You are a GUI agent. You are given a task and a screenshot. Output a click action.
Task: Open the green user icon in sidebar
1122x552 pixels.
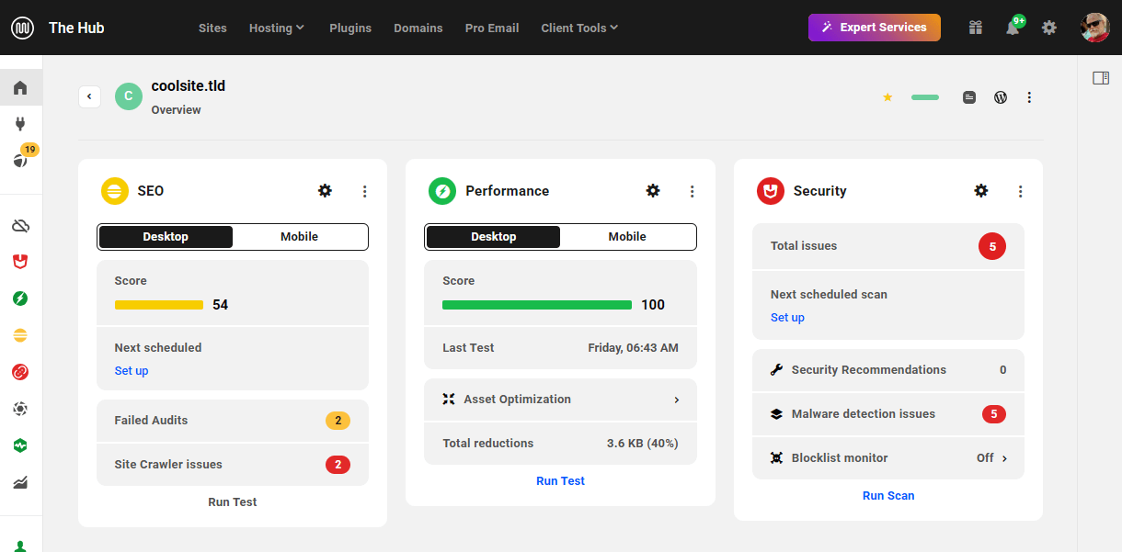(20, 546)
